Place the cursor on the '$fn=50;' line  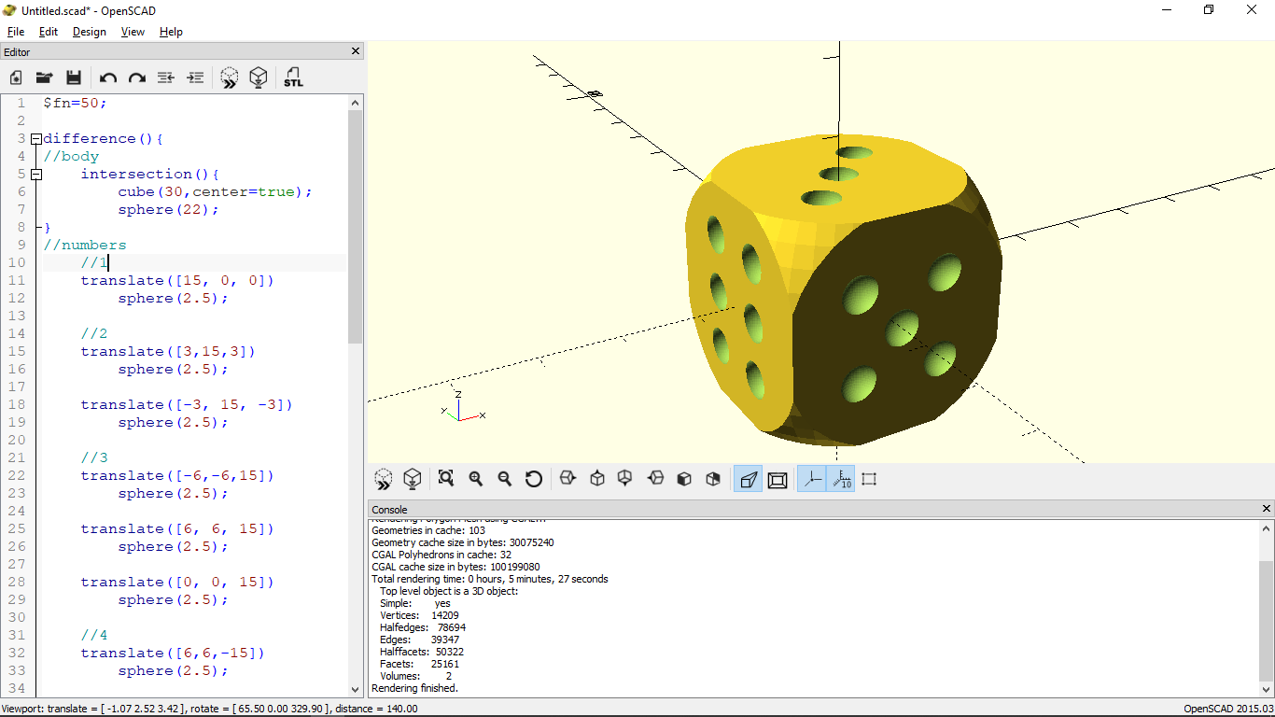[x=75, y=103]
